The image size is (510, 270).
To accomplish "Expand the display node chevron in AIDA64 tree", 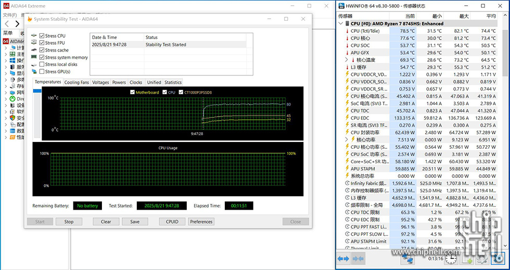I will click(x=6, y=73).
